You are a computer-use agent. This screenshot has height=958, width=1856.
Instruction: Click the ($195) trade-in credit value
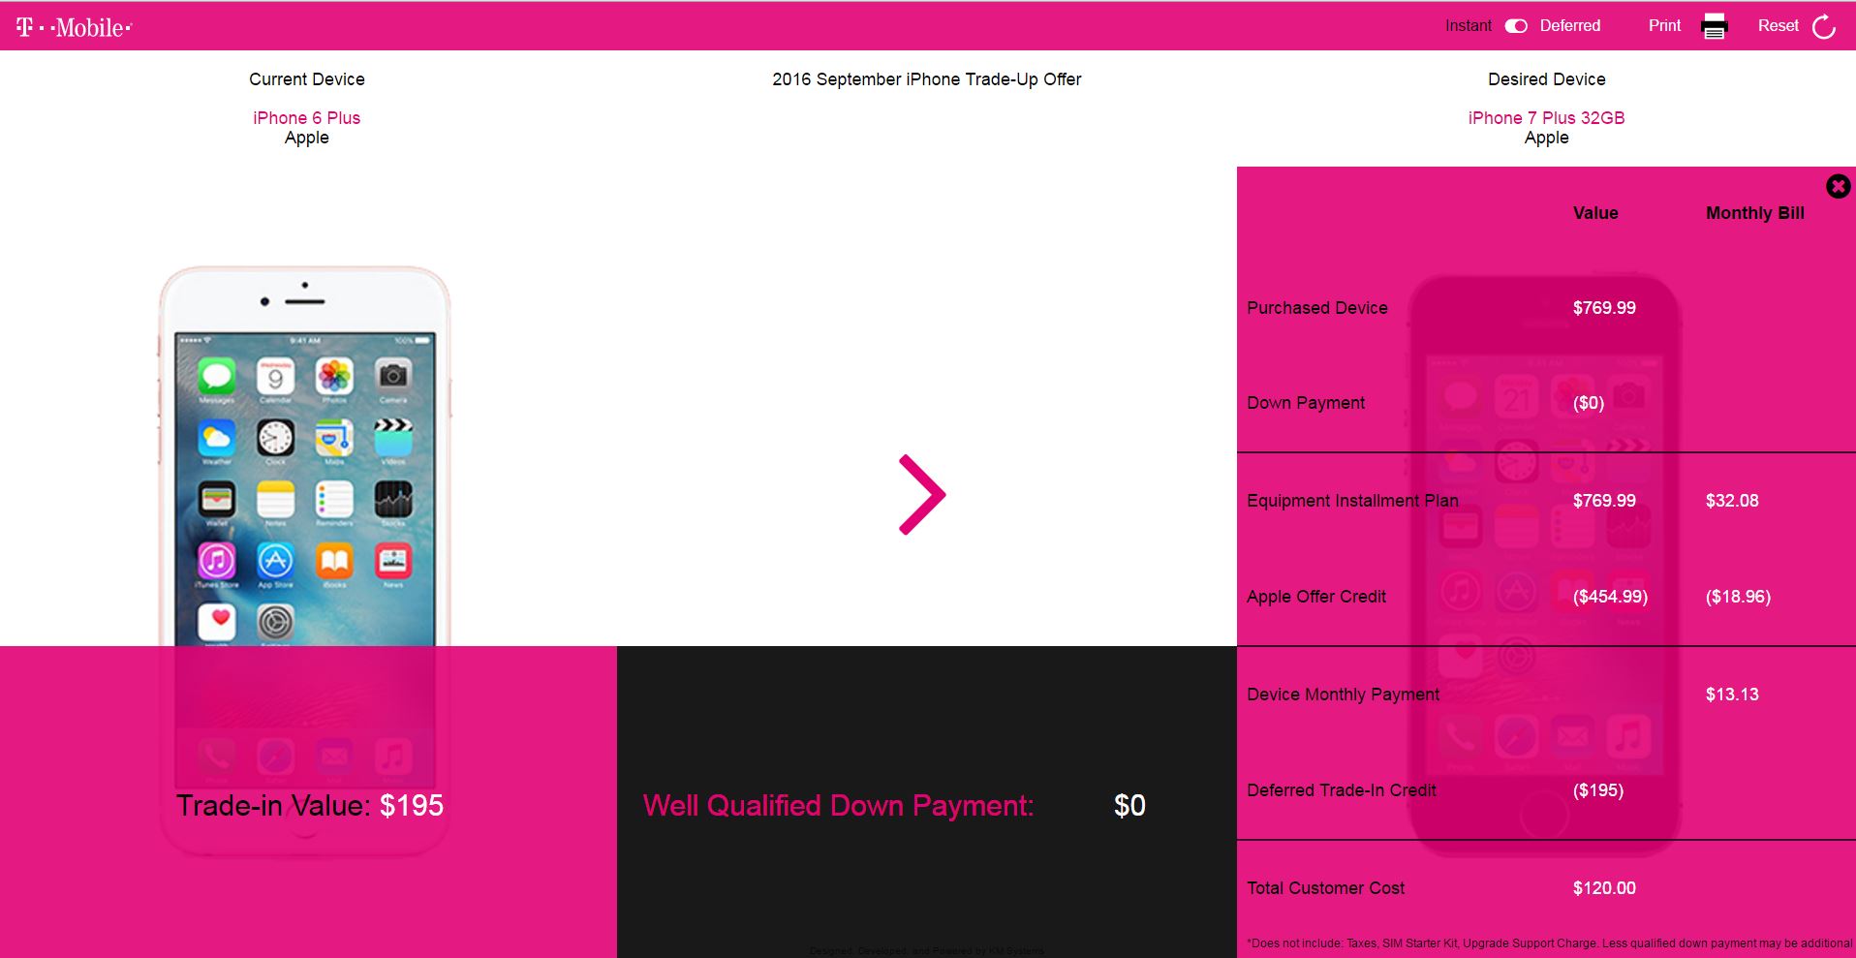click(1597, 790)
